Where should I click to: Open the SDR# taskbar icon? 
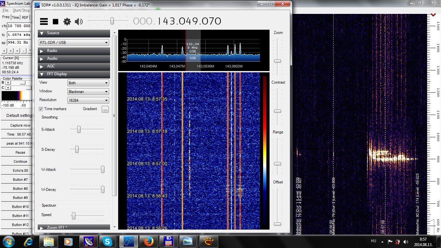tap(128, 241)
